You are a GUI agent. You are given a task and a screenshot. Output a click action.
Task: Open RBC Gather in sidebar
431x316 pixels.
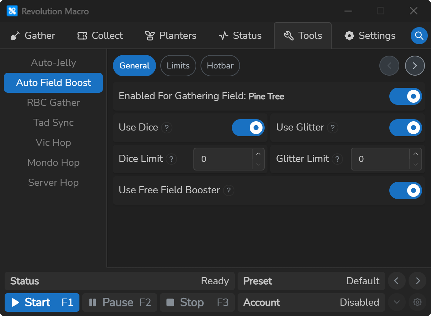pos(53,103)
